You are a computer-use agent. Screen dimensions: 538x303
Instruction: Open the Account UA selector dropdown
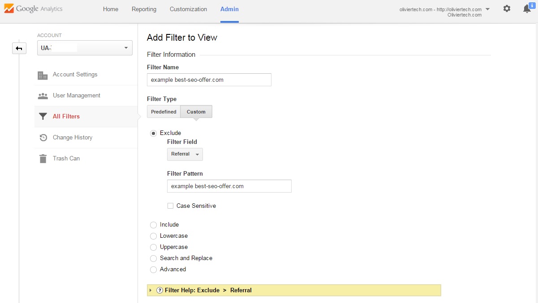[x=85, y=48]
